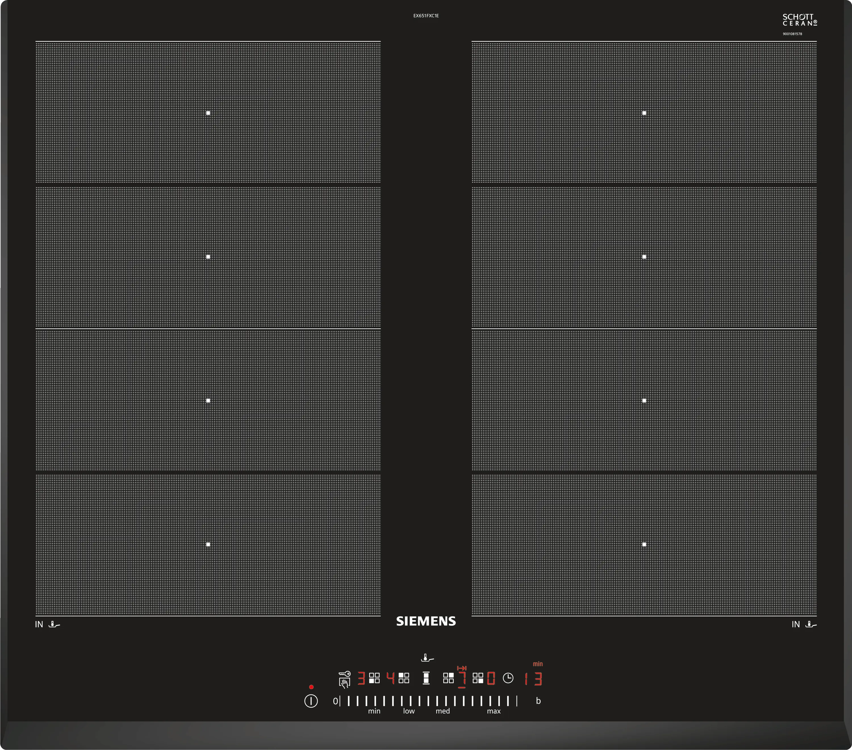Tap the bottom-left frying sensor symbol
This screenshot has height=750, width=852.
click(54, 624)
